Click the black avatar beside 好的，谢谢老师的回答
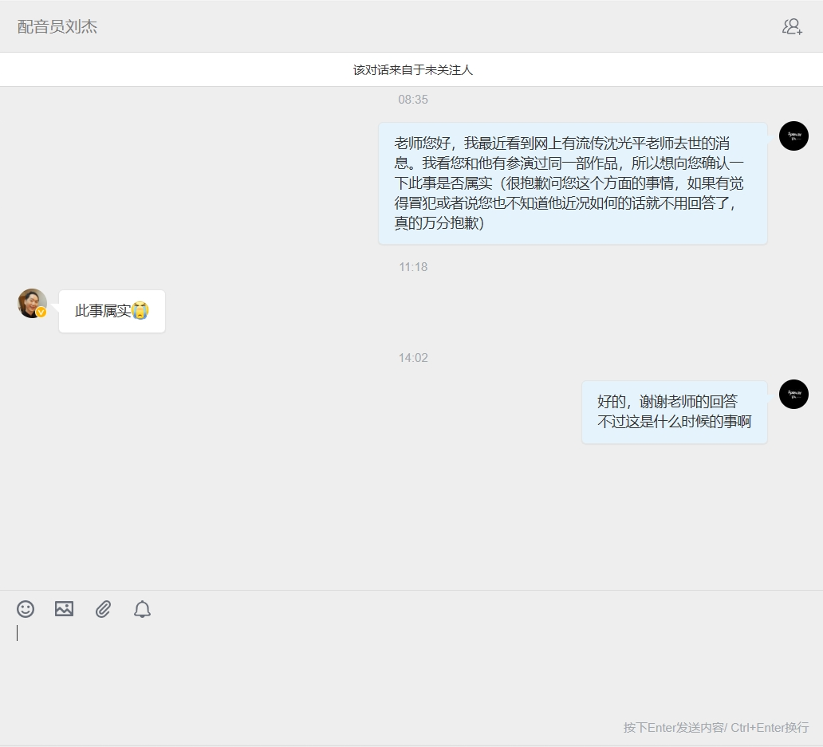823x747 pixels. [x=793, y=395]
